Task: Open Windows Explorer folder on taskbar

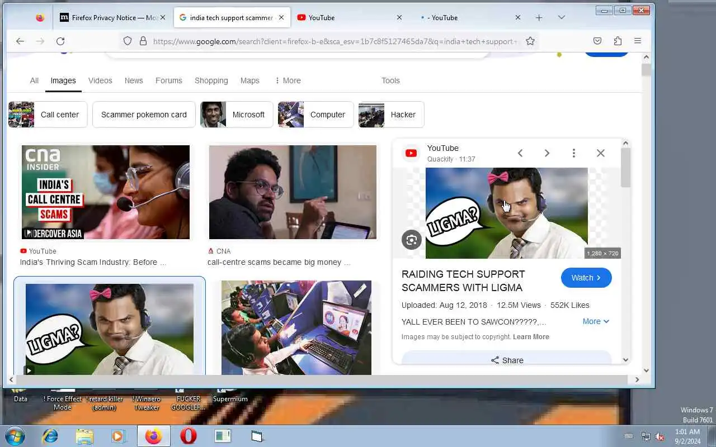Action: click(84, 436)
